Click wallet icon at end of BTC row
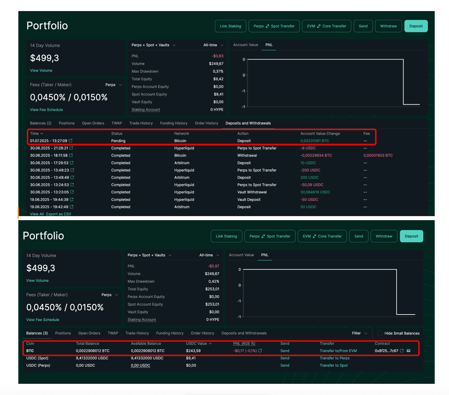This screenshot has height=395, width=449. [409, 350]
